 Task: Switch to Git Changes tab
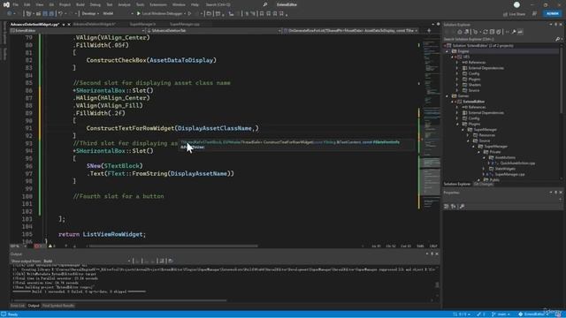point(484,185)
